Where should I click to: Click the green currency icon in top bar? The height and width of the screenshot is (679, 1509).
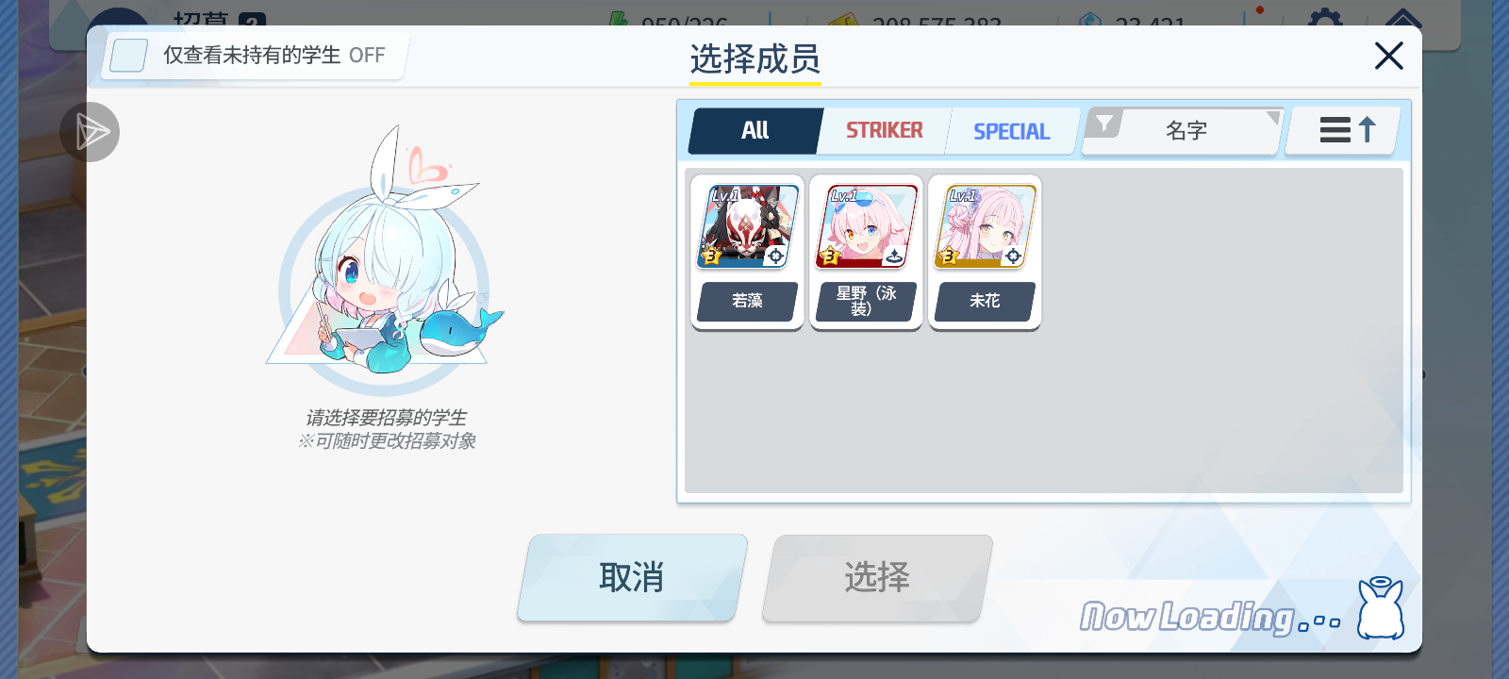click(619, 19)
